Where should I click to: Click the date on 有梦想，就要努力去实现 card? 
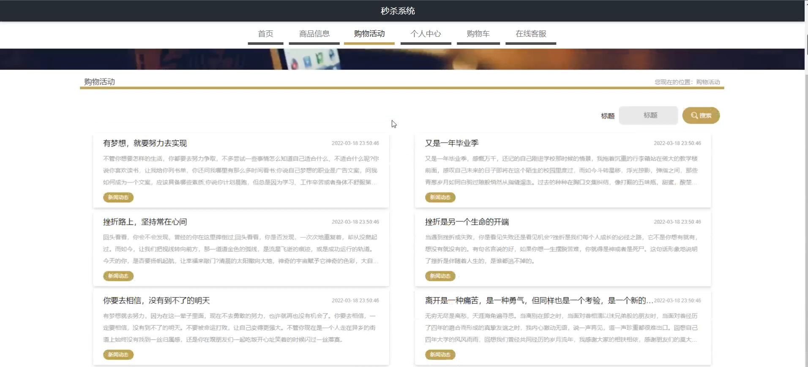point(355,143)
